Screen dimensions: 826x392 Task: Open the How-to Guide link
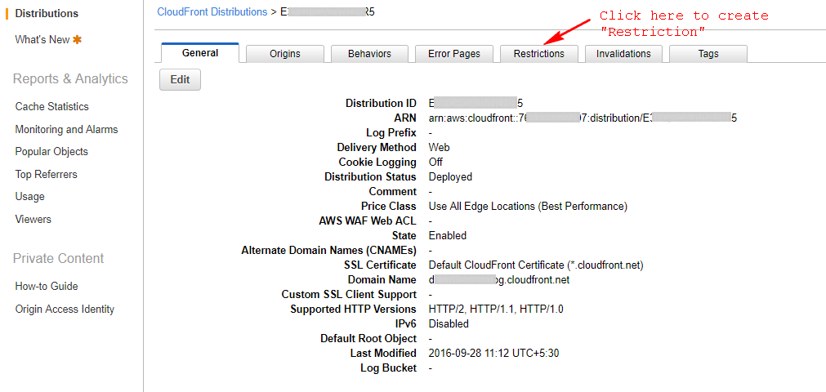pyautogui.click(x=47, y=287)
